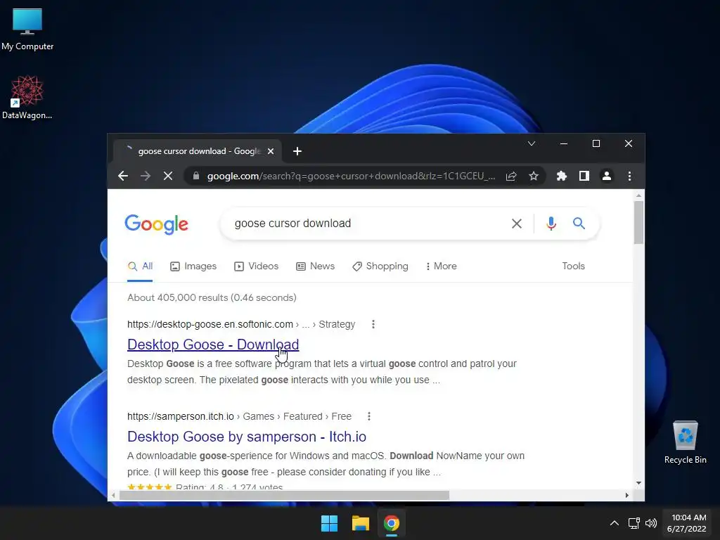Click the blue magnifier search button
Viewport: 720px width, 540px height.
tap(579, 224)
